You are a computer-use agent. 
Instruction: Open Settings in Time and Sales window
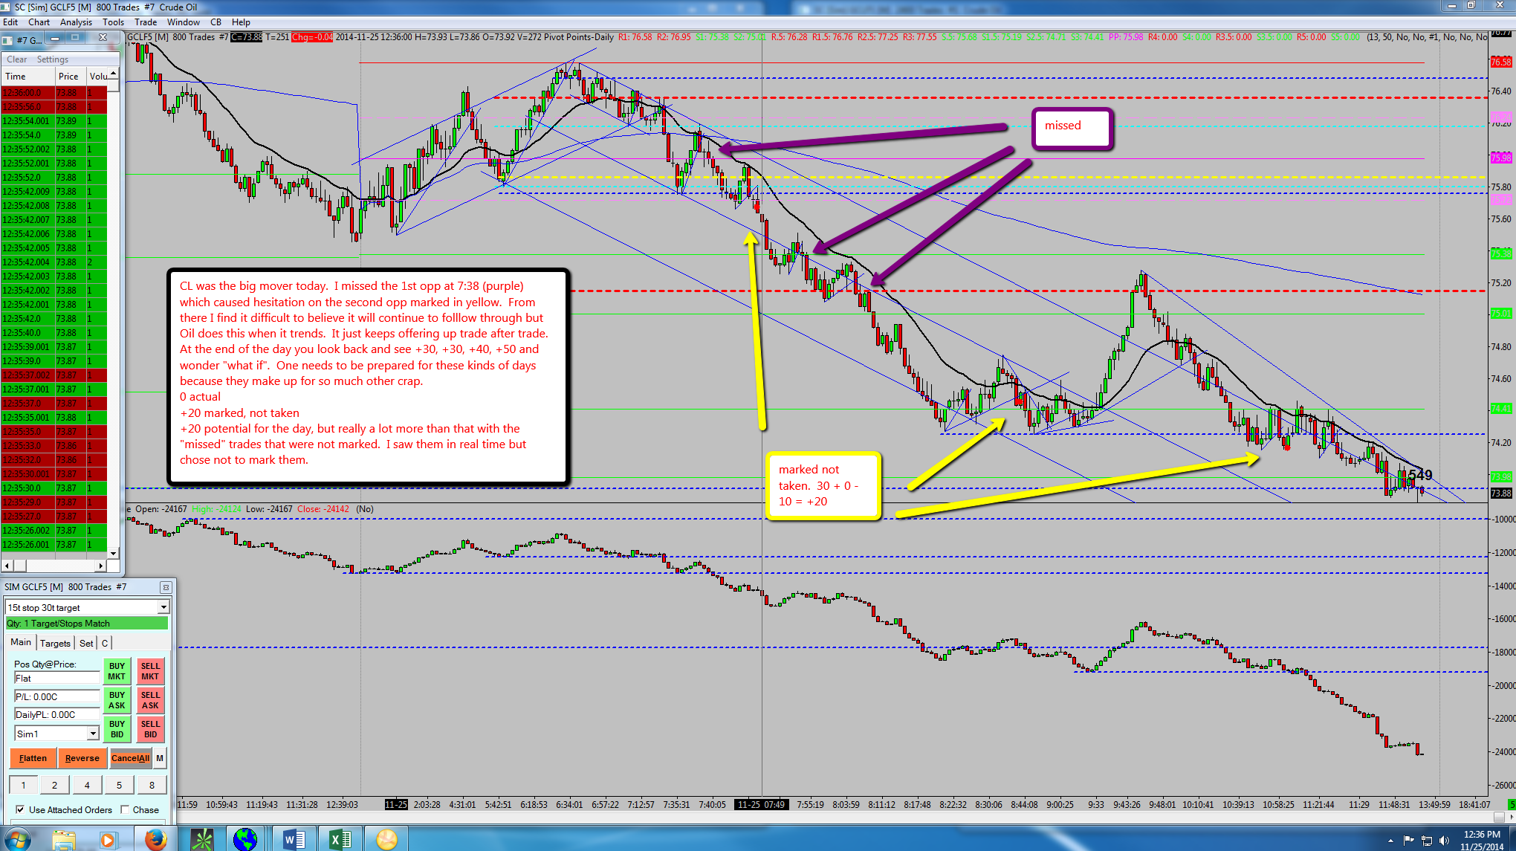pos(53,59)
